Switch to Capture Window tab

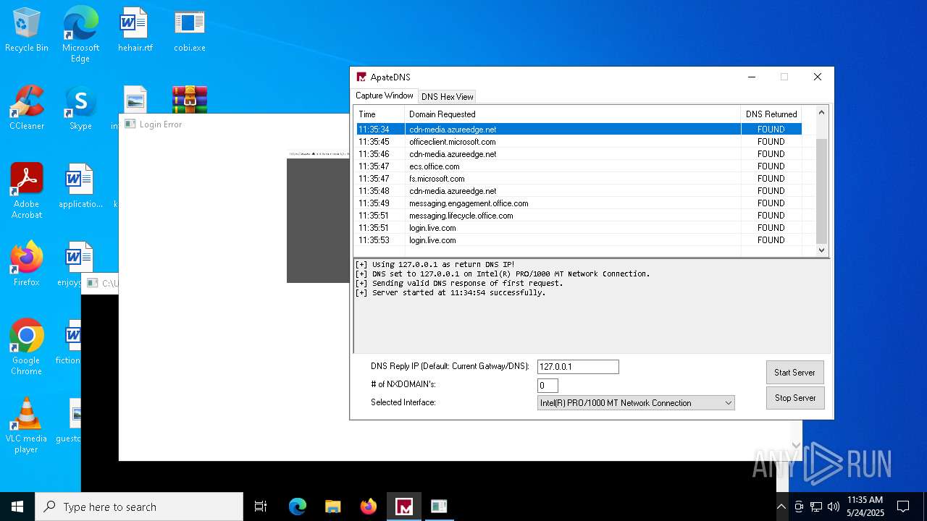coord(384,96)
